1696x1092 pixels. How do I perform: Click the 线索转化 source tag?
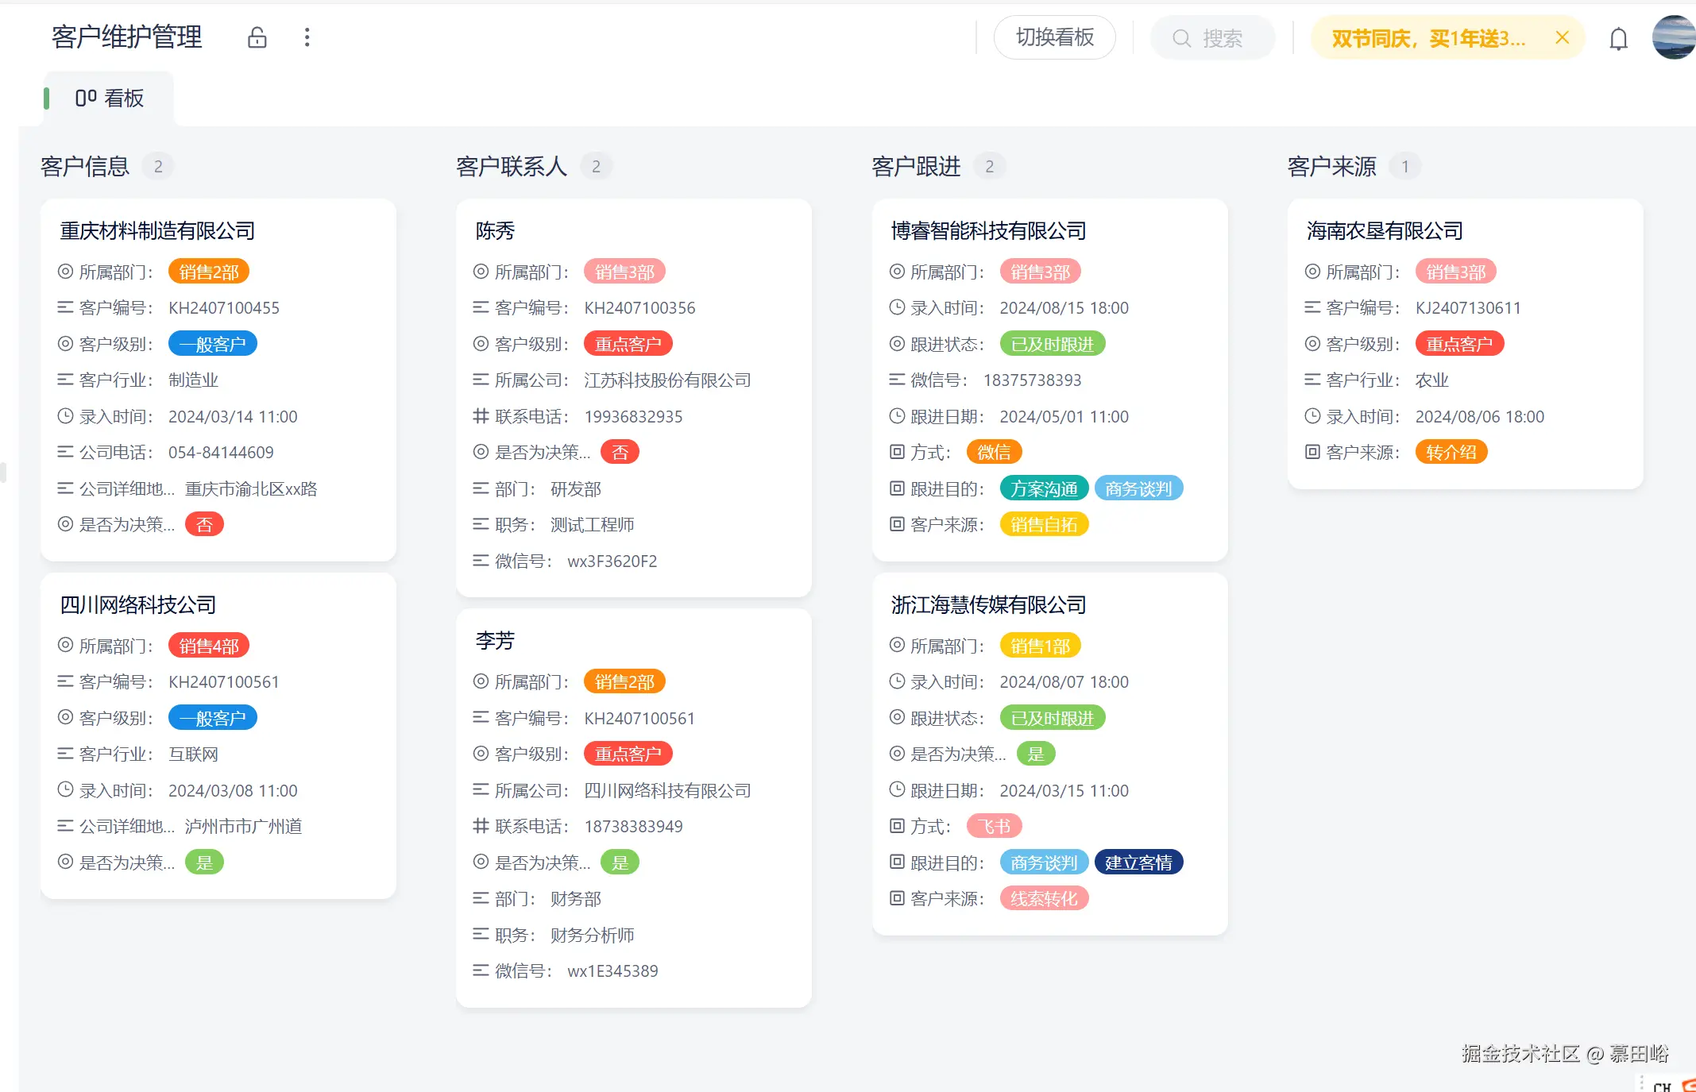point(1043,899)
